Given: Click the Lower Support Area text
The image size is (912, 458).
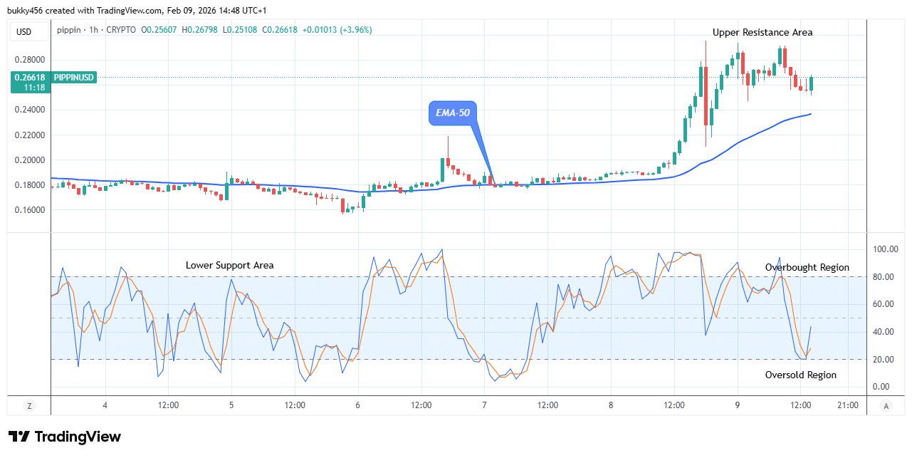Looking at the screenshot, I should point(229,265).
